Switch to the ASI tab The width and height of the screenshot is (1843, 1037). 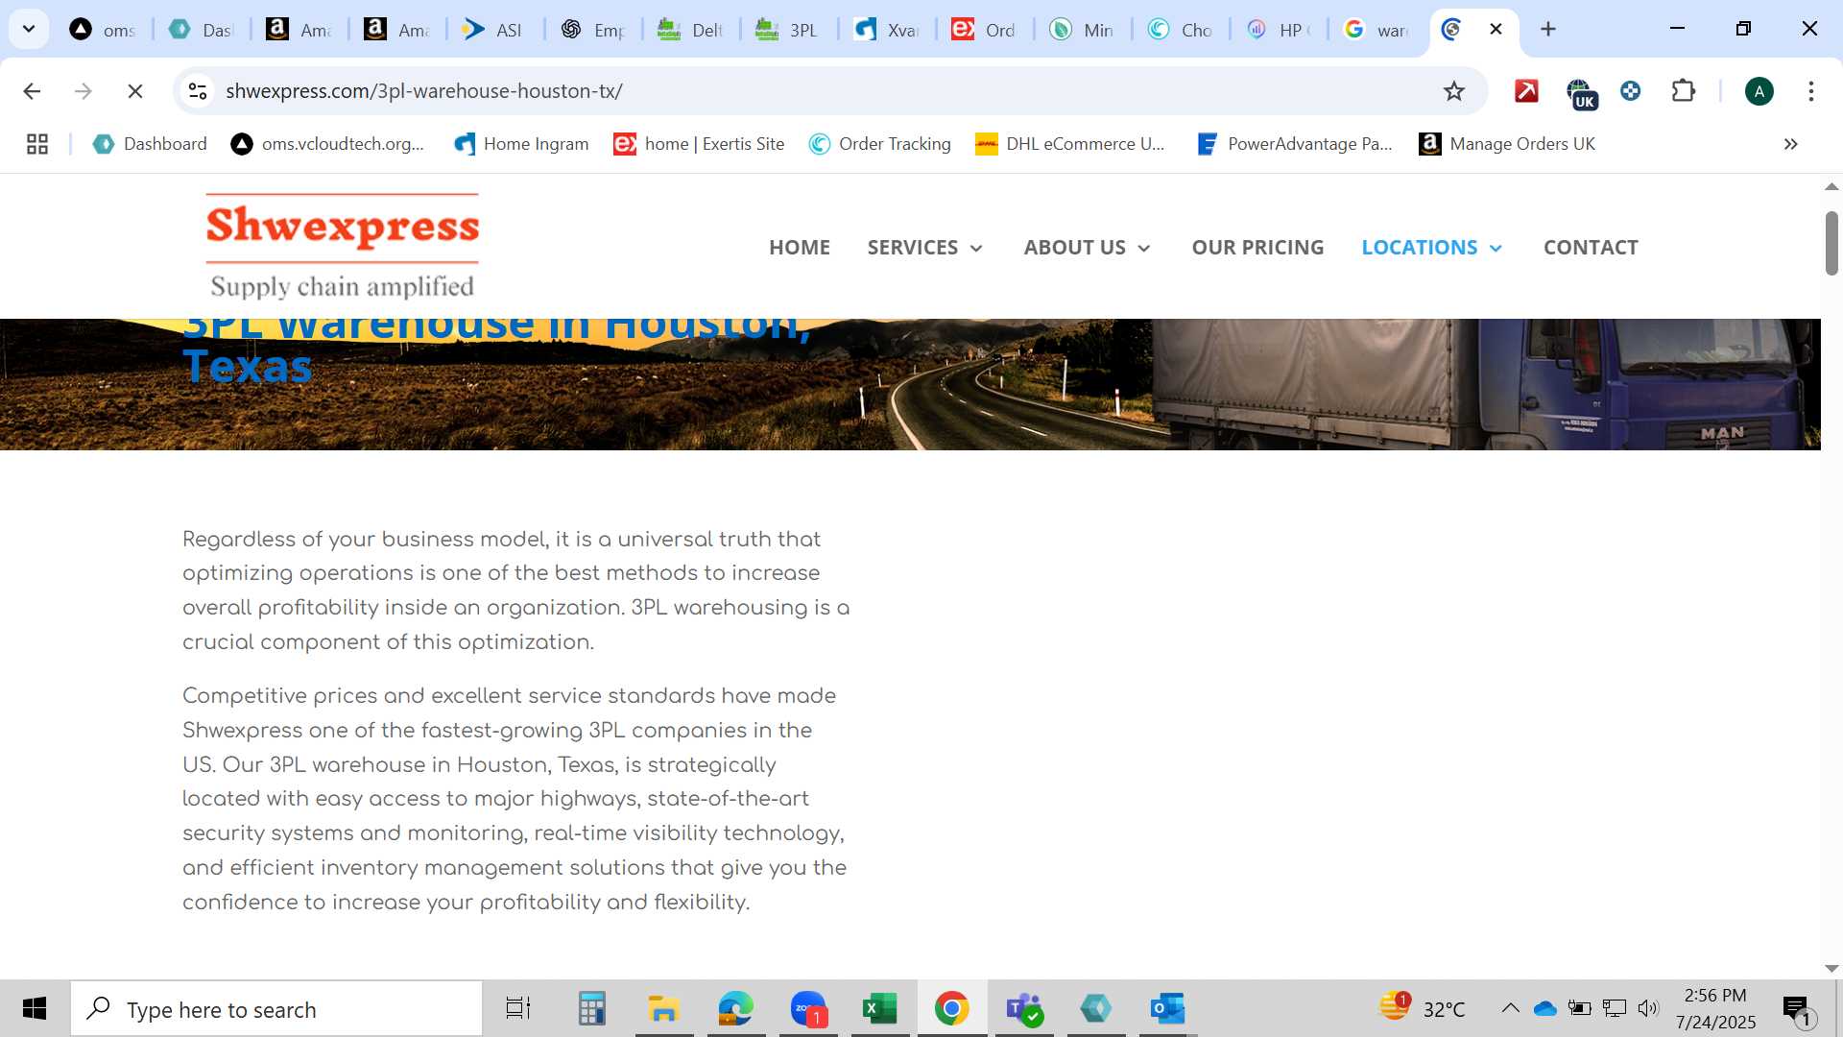pos(492,30)
